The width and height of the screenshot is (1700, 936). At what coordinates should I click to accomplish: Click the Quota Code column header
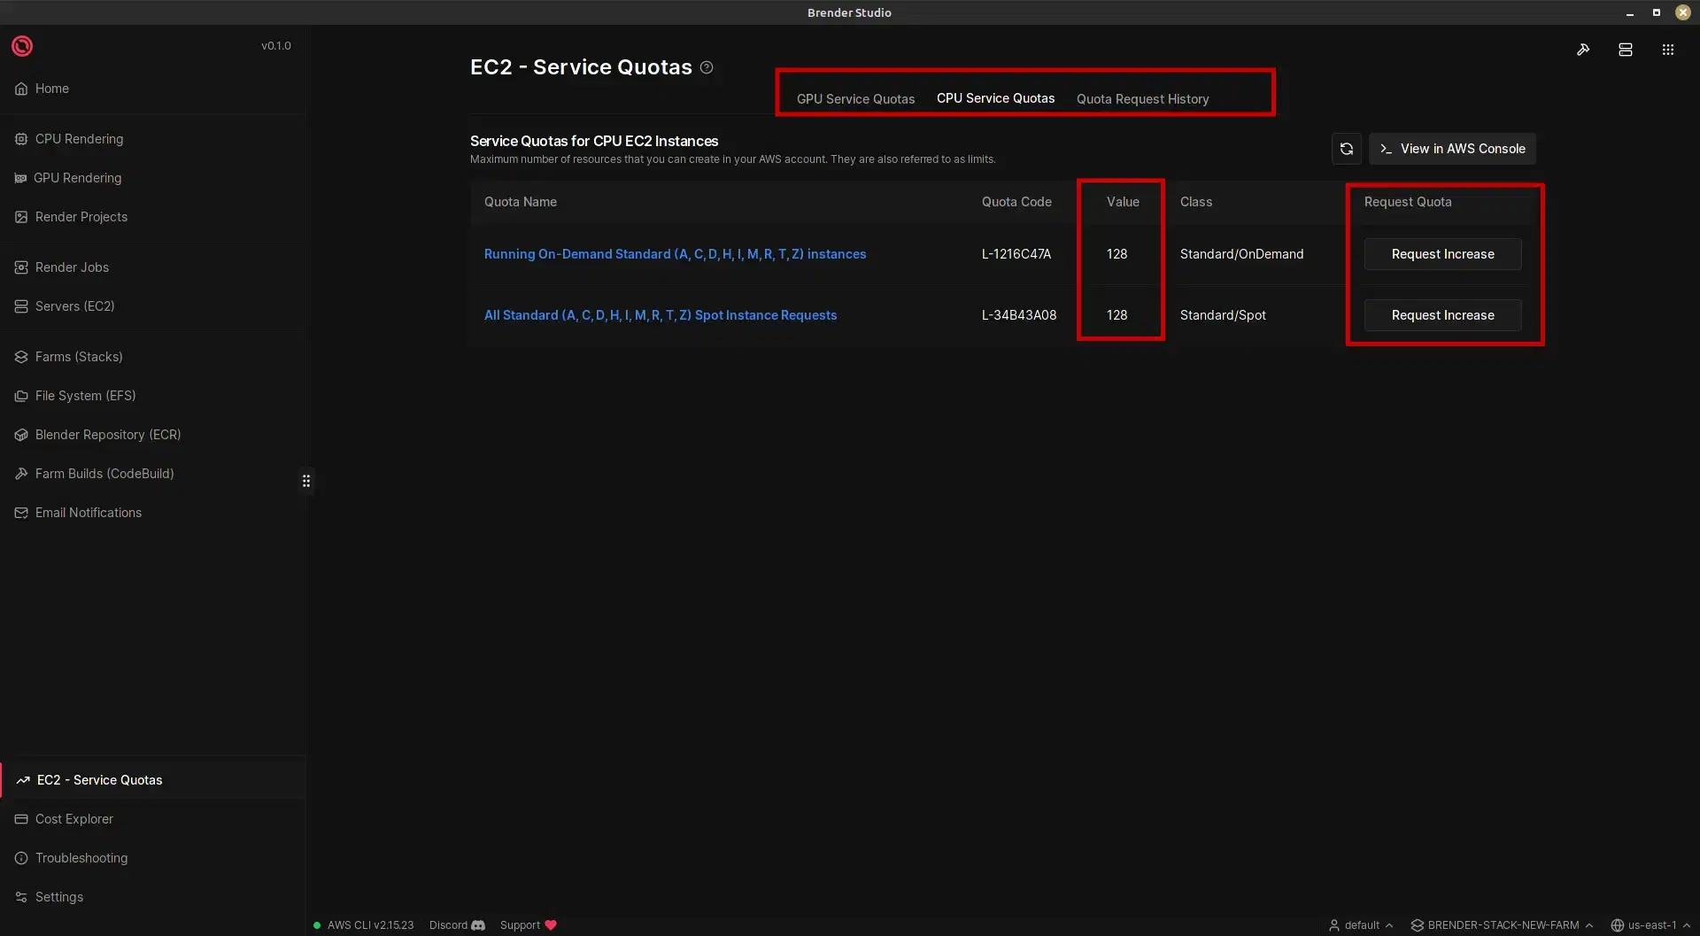1016,202
